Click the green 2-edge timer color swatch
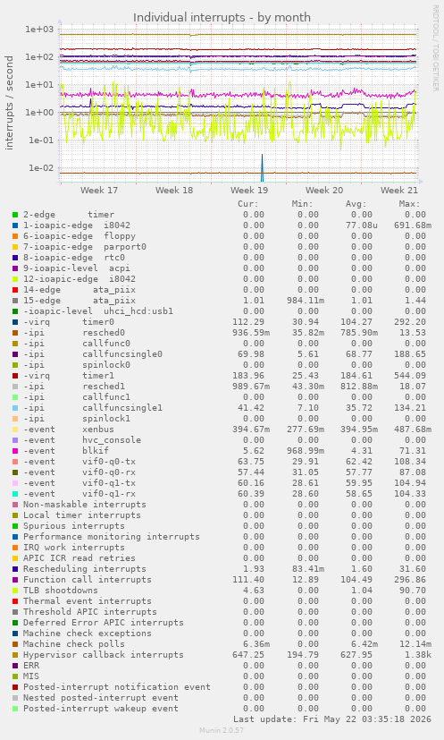 (x=15, y=215)
